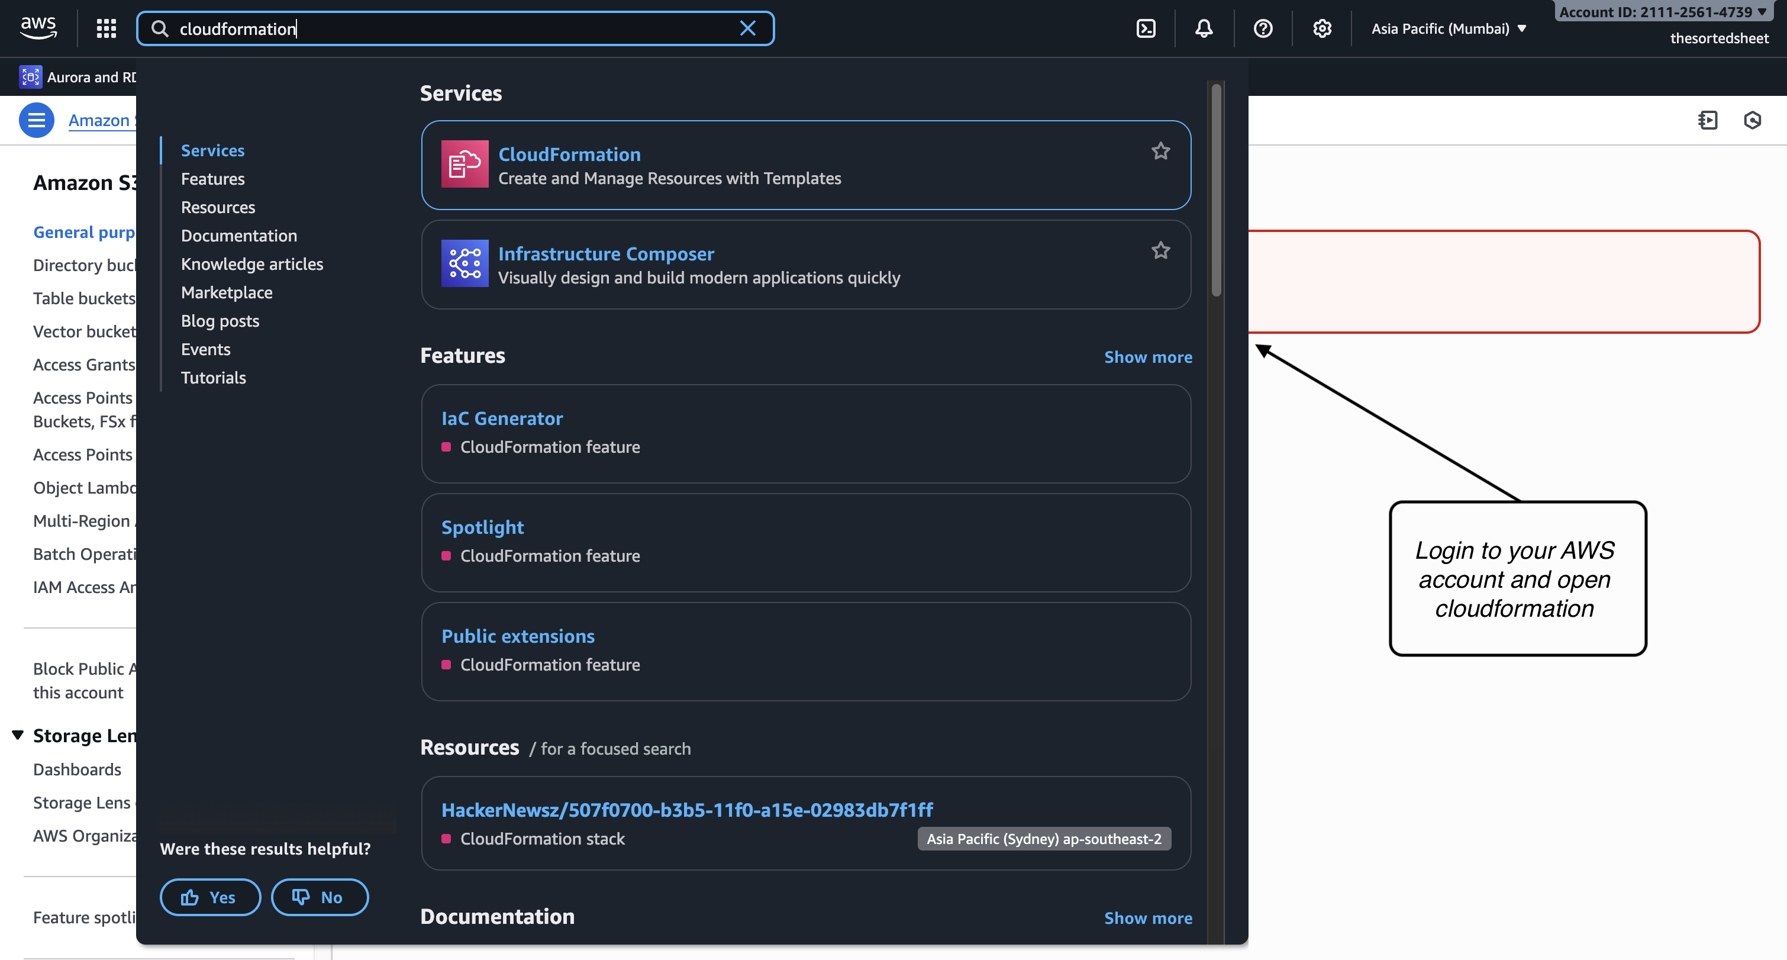
Task: Open the AWS services grid menu
Action: [105, 28]
